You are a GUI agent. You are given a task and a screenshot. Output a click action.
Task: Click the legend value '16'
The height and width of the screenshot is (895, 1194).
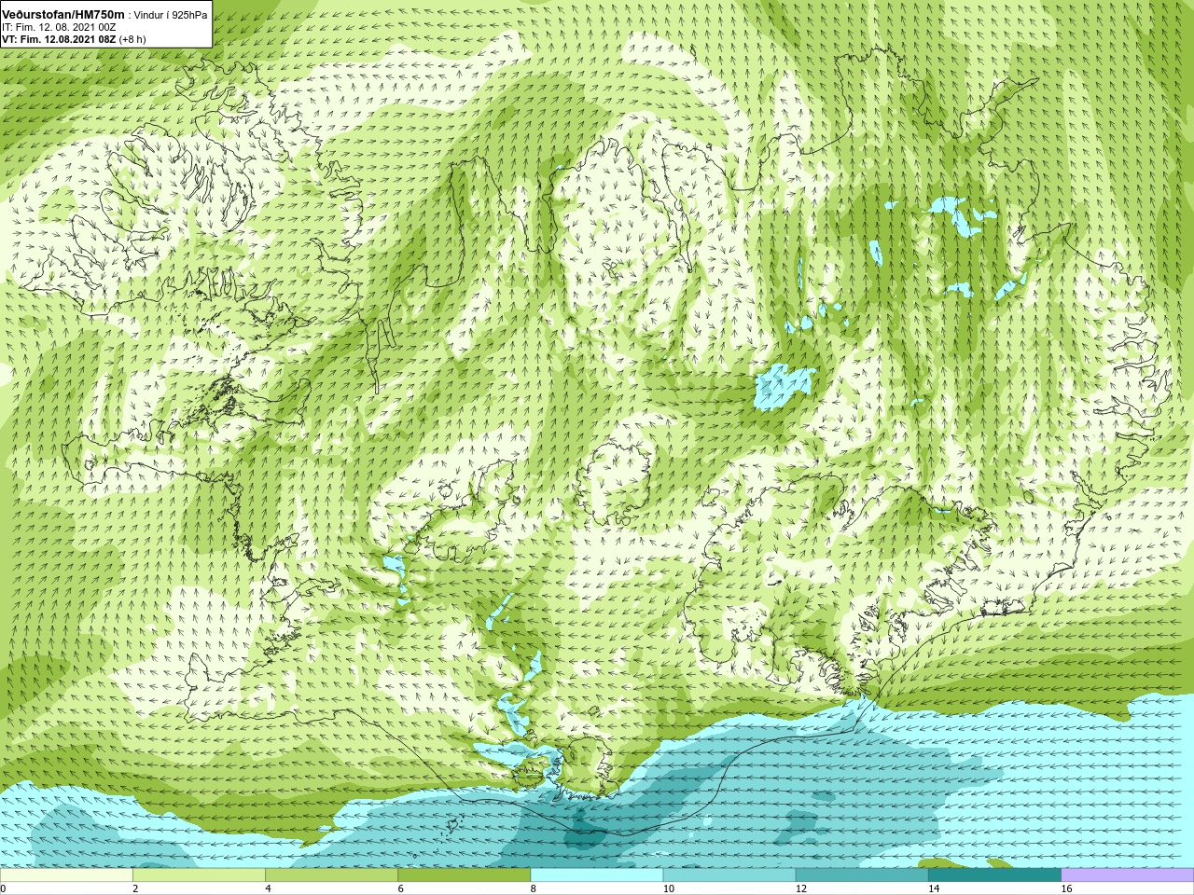[x=1066, y=888]
